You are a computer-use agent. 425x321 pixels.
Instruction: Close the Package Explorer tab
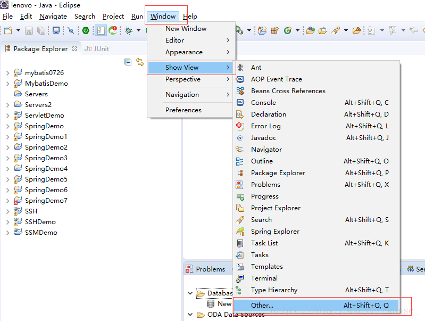pyautogui.click(x=74, y=48)
